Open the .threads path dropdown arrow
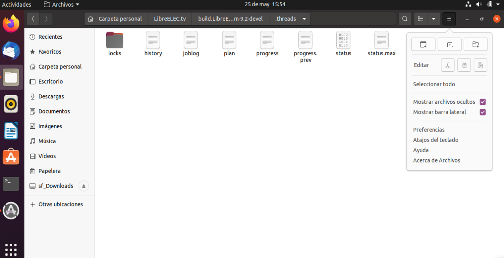504x258 pixels. [304, 19]
